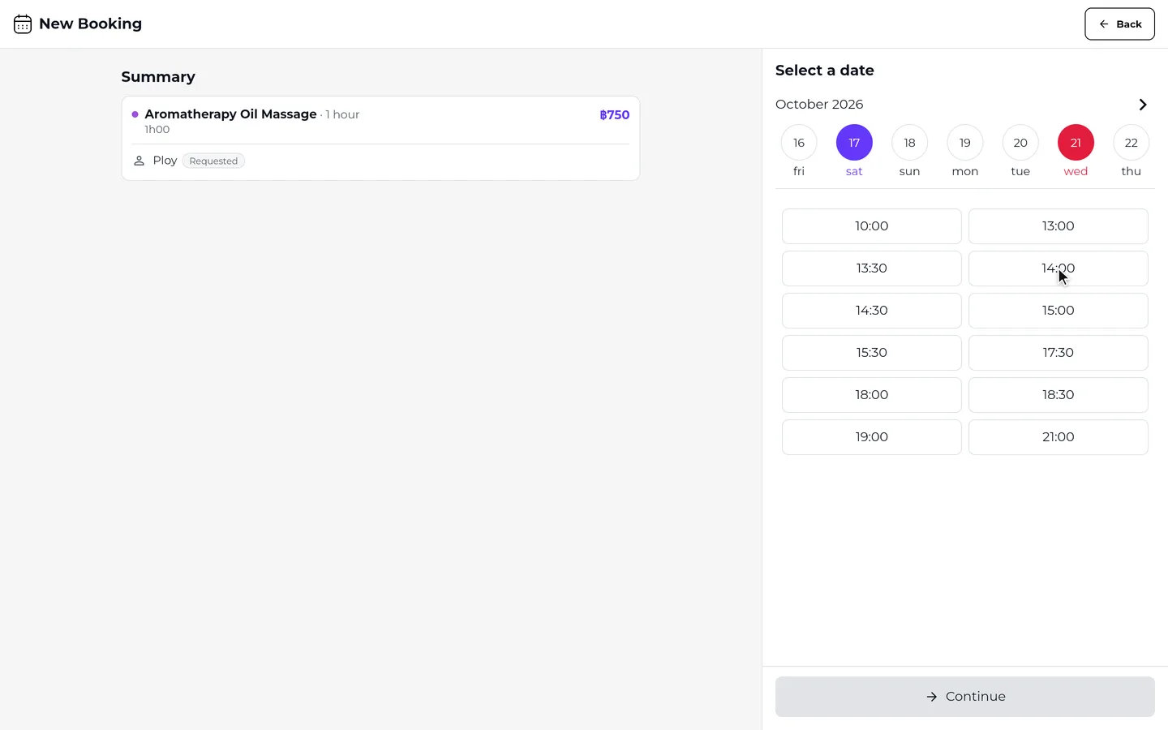The height and width of the screenshot is (730, 1168).
Task: Select the 14:30 time slot
Action: 872,311
